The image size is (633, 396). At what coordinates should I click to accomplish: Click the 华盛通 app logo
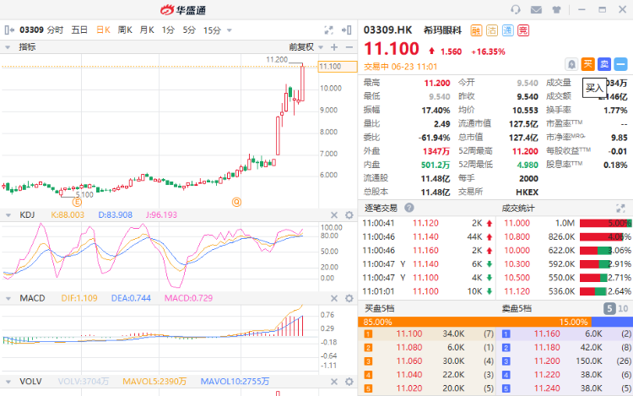(x=183, y=9)
